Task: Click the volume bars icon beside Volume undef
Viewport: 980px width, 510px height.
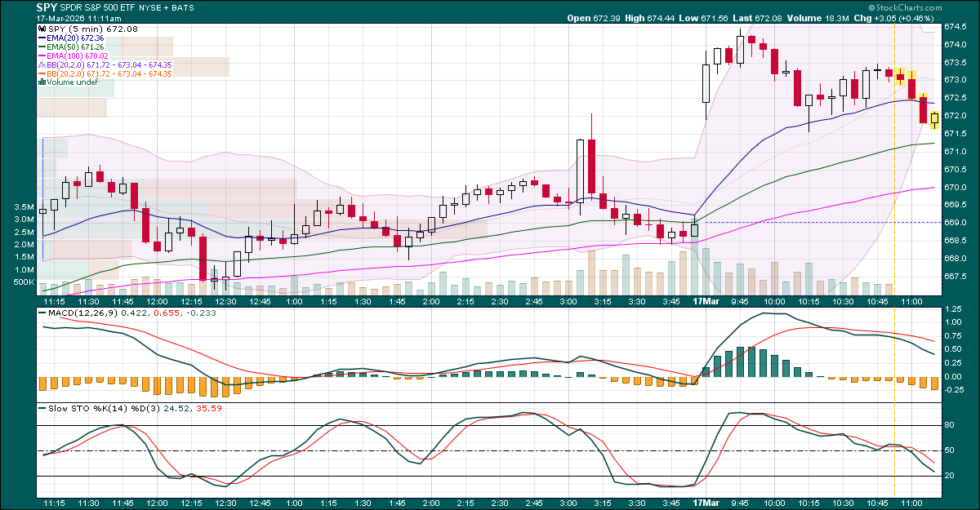Action: point(42,83)
